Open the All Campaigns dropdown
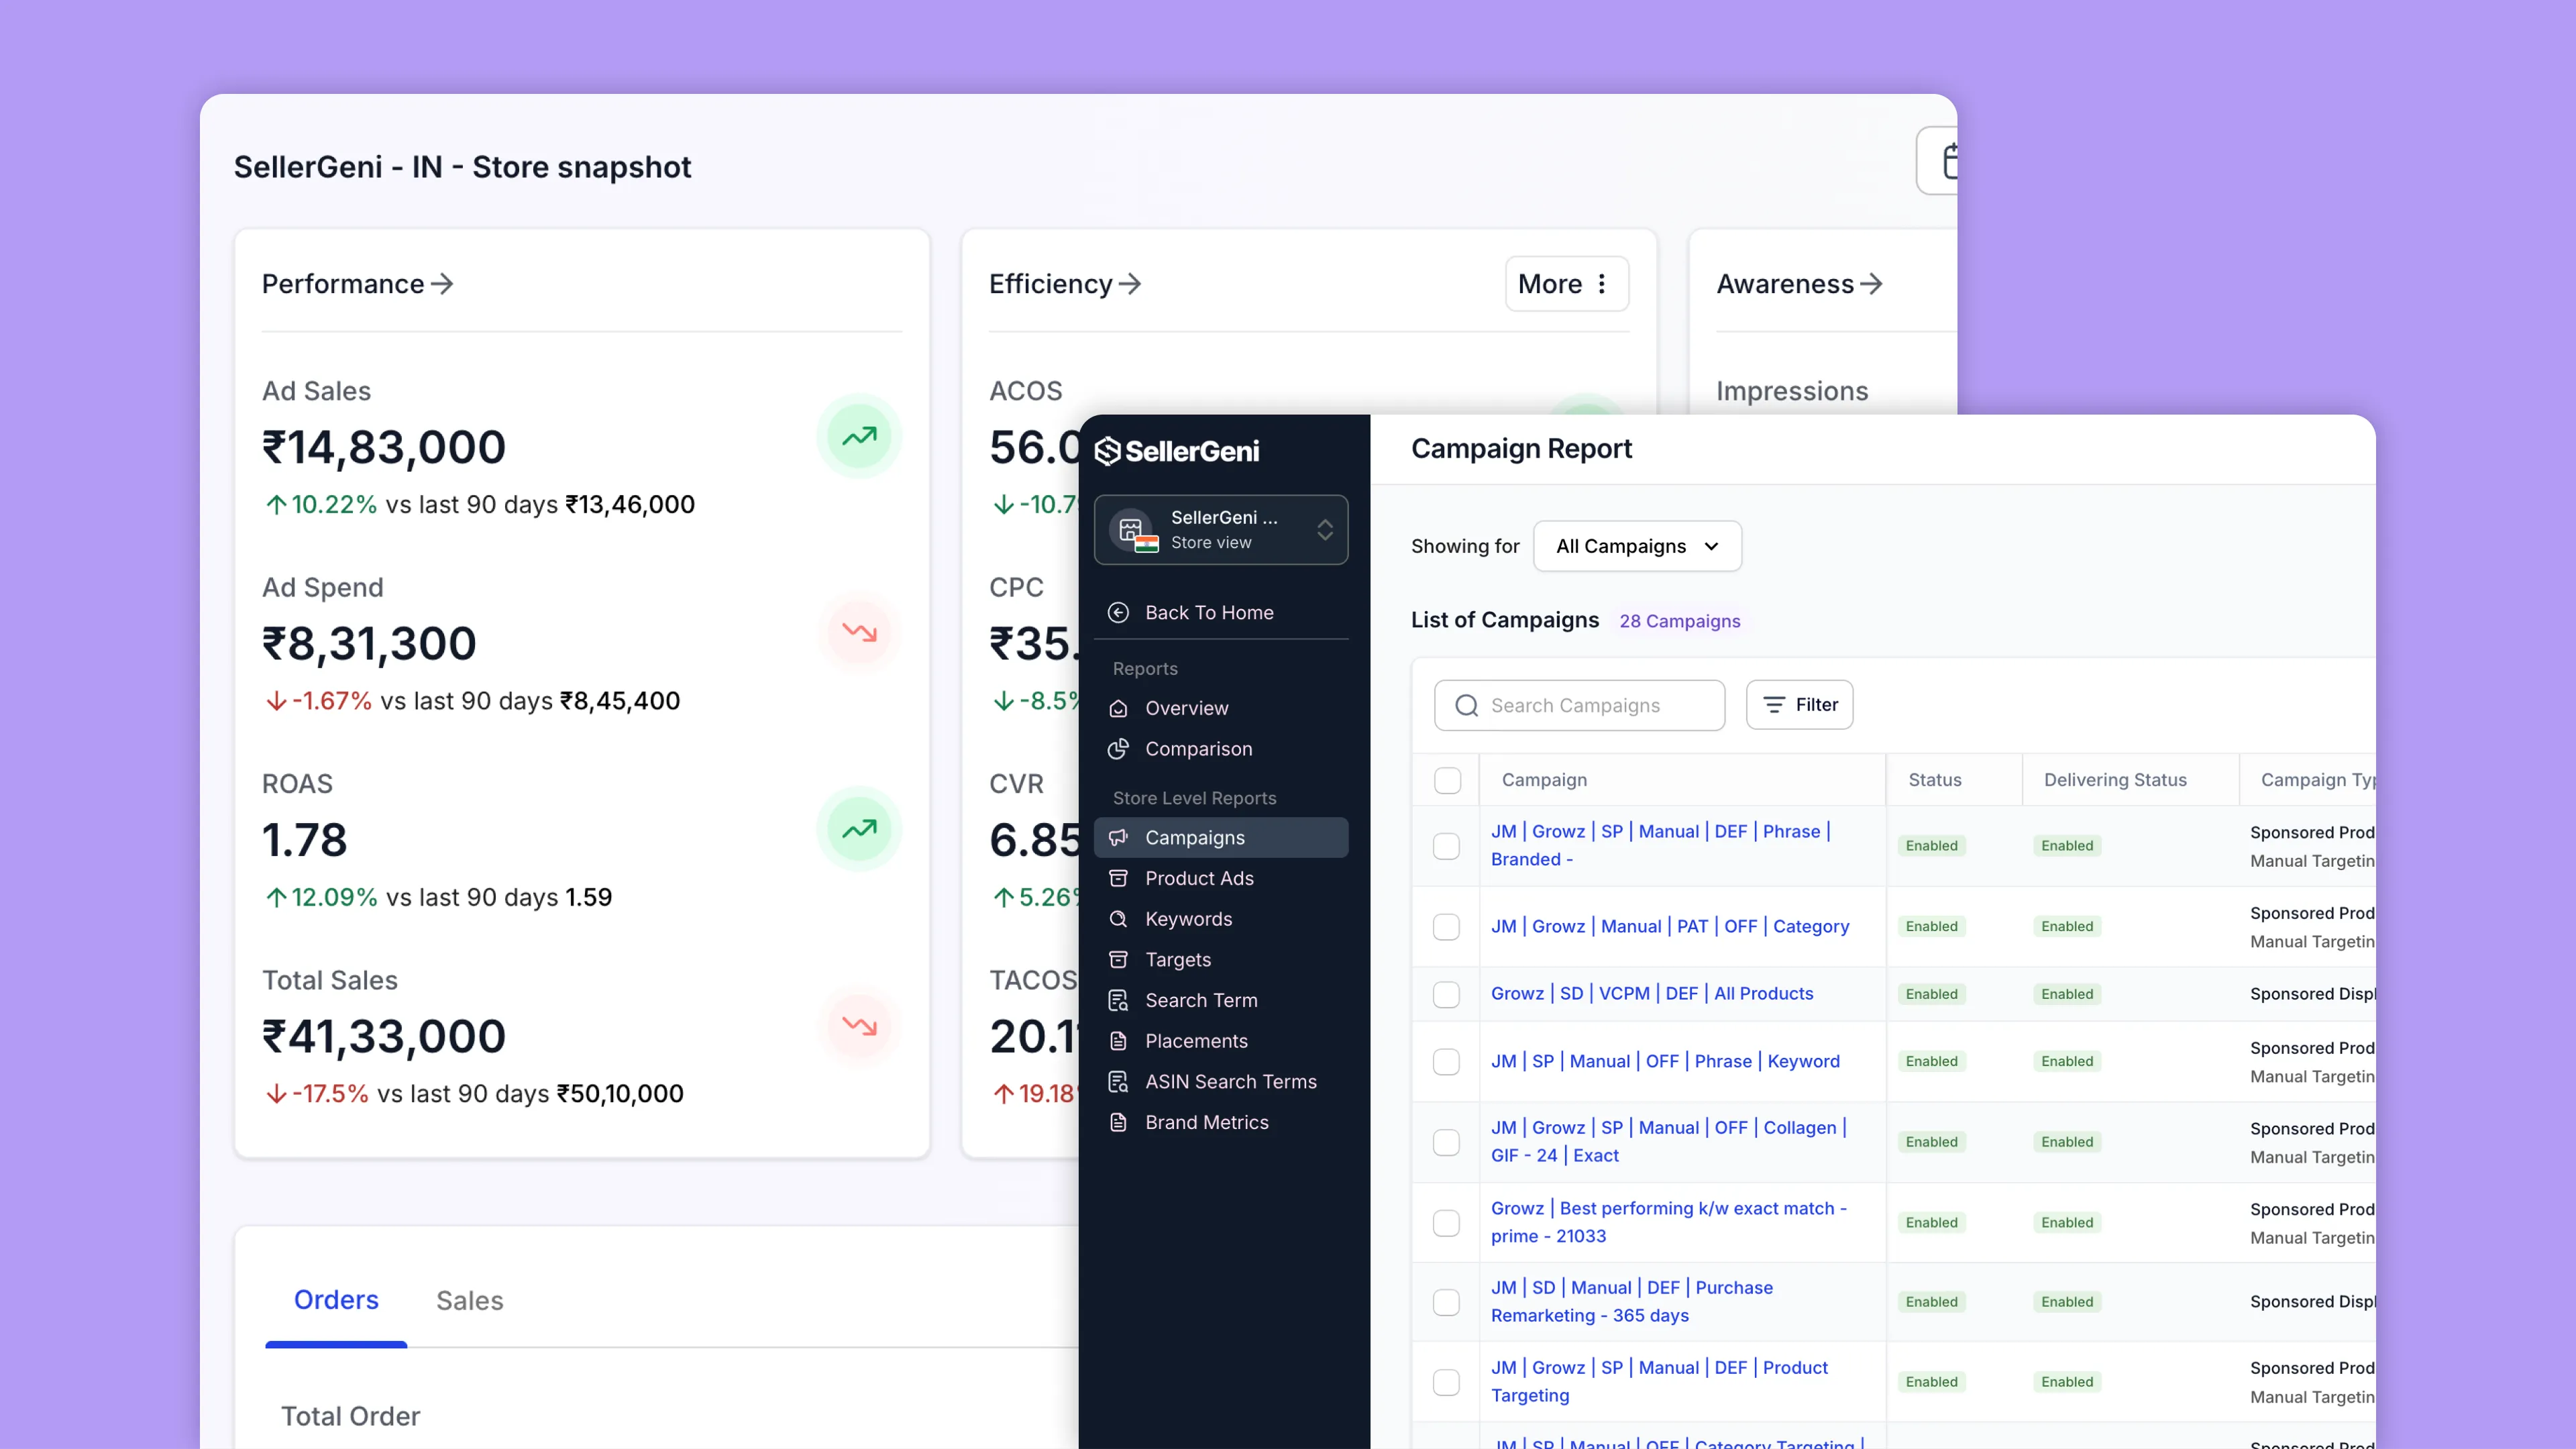The height and width of the screenshot is (1449, 2576). click(x=1637, y=546)
